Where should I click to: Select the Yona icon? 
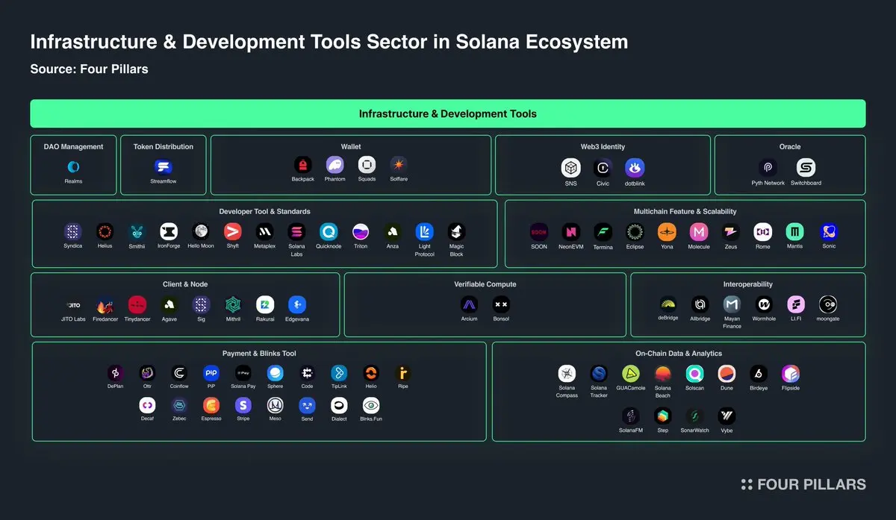pos(667,231)
